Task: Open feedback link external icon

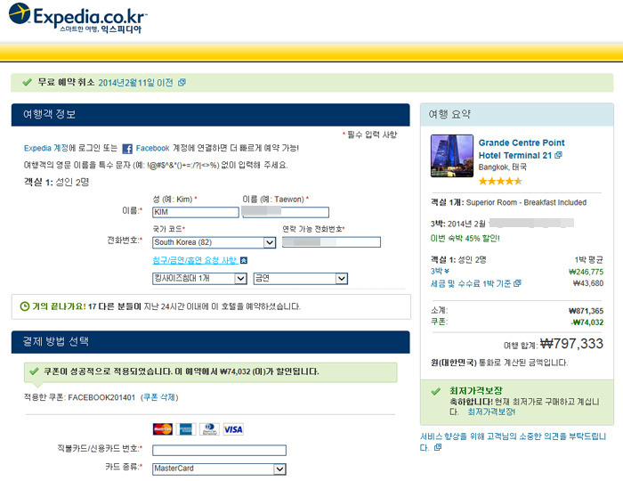Action: pos(438,448)
